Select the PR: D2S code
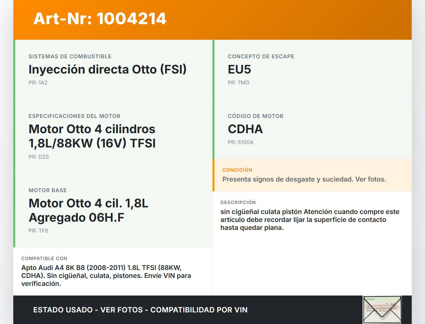This screenshot has height=324, width=425. point(39,157)
